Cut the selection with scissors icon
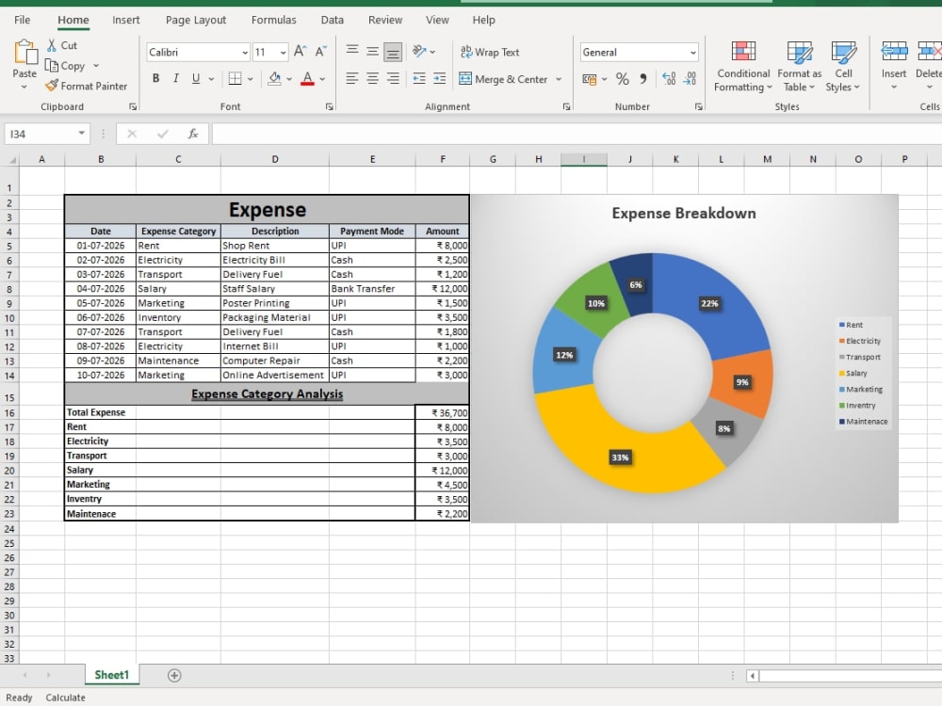The image size is (942, 706). click(x=52, y=45)
